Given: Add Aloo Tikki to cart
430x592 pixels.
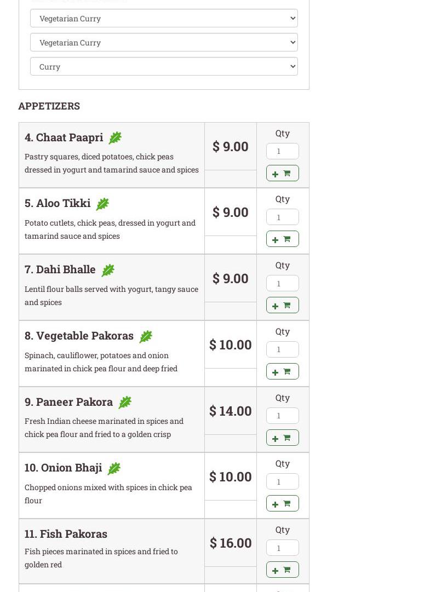Looking at the screenshot, I should click(282, 239).
